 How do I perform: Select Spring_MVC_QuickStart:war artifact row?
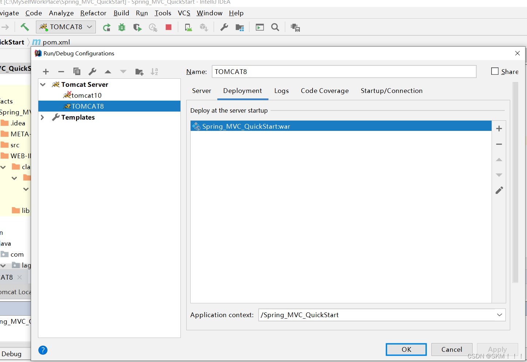341,126
